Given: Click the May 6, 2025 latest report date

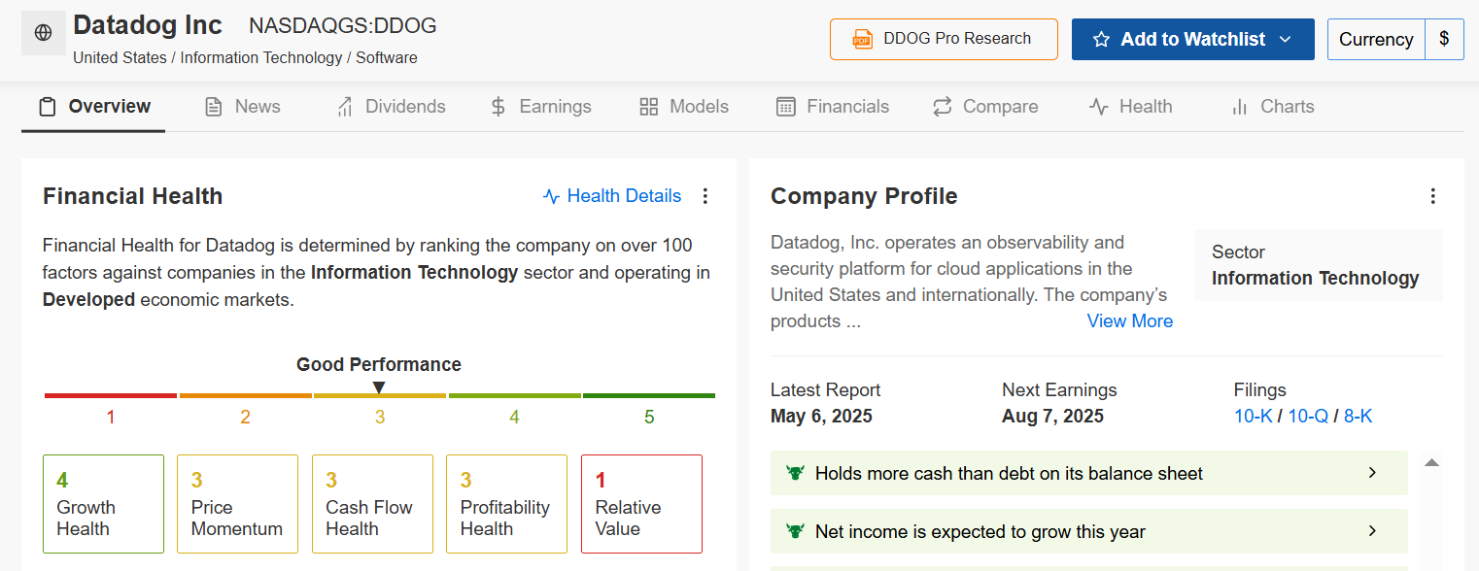Looking at the screenshot, I should tap(821, 417).
